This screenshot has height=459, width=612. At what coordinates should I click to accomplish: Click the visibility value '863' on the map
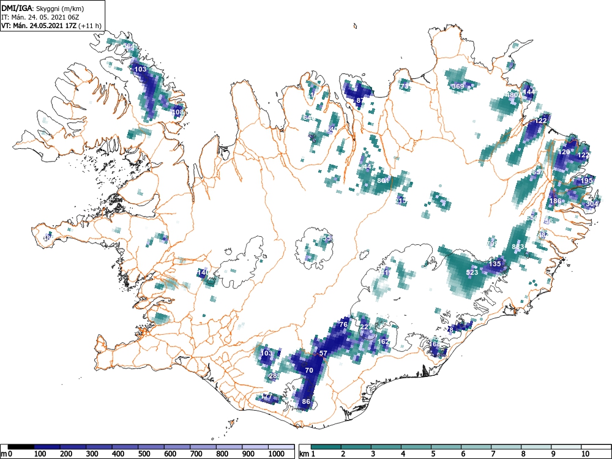pyautogui.click(x=518, y=247)
